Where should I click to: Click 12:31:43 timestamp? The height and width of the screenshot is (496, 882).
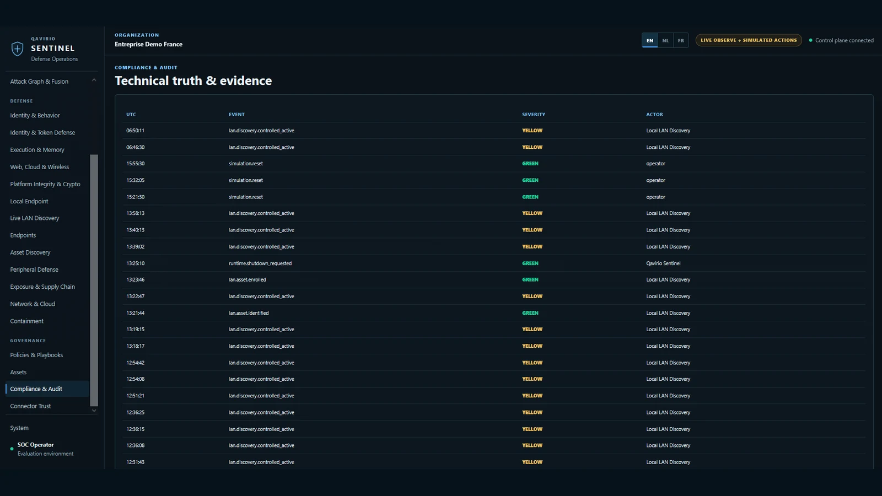click(136, 462)
